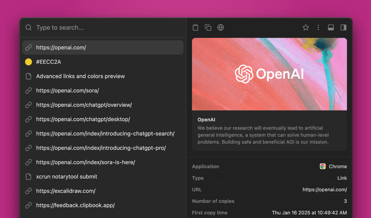Click link icon beside introducing-chatgpt-pro entry
Image resolution: width=371 pixels, height=218 pixels.
[x=28, y=148]
